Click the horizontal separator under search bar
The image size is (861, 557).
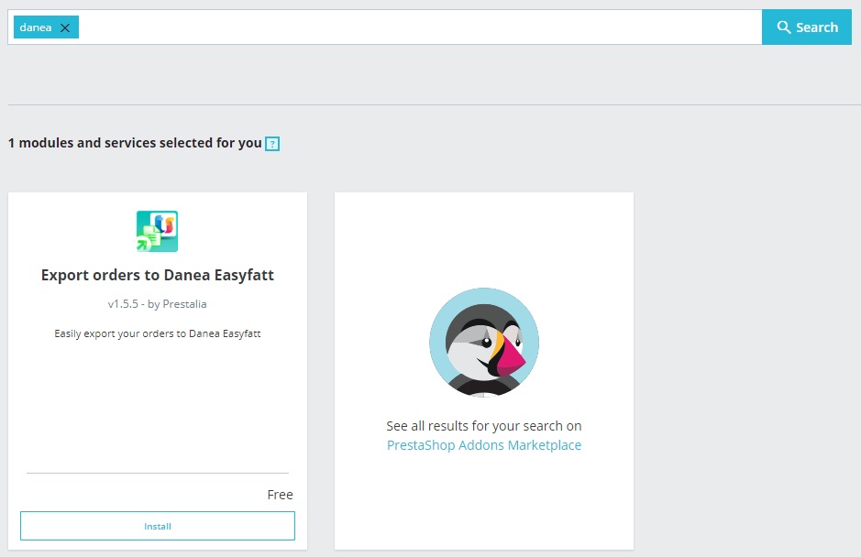coord(435,104)
